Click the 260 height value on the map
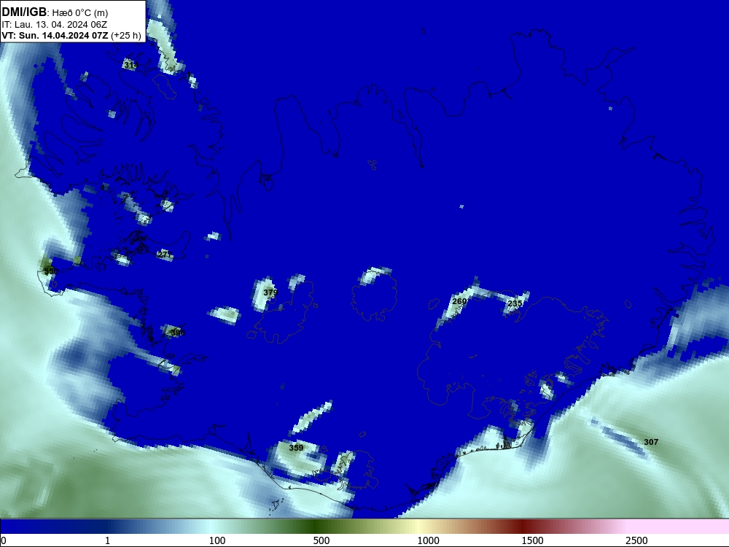 (459, 301)
